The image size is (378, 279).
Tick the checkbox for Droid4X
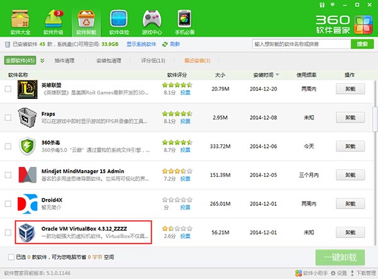click(x=8, y=203)
